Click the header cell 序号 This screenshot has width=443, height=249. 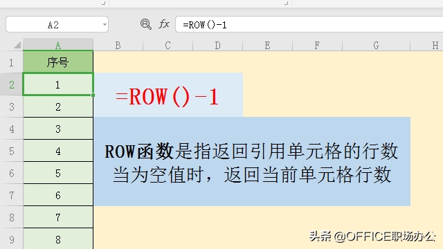(58, 62)
